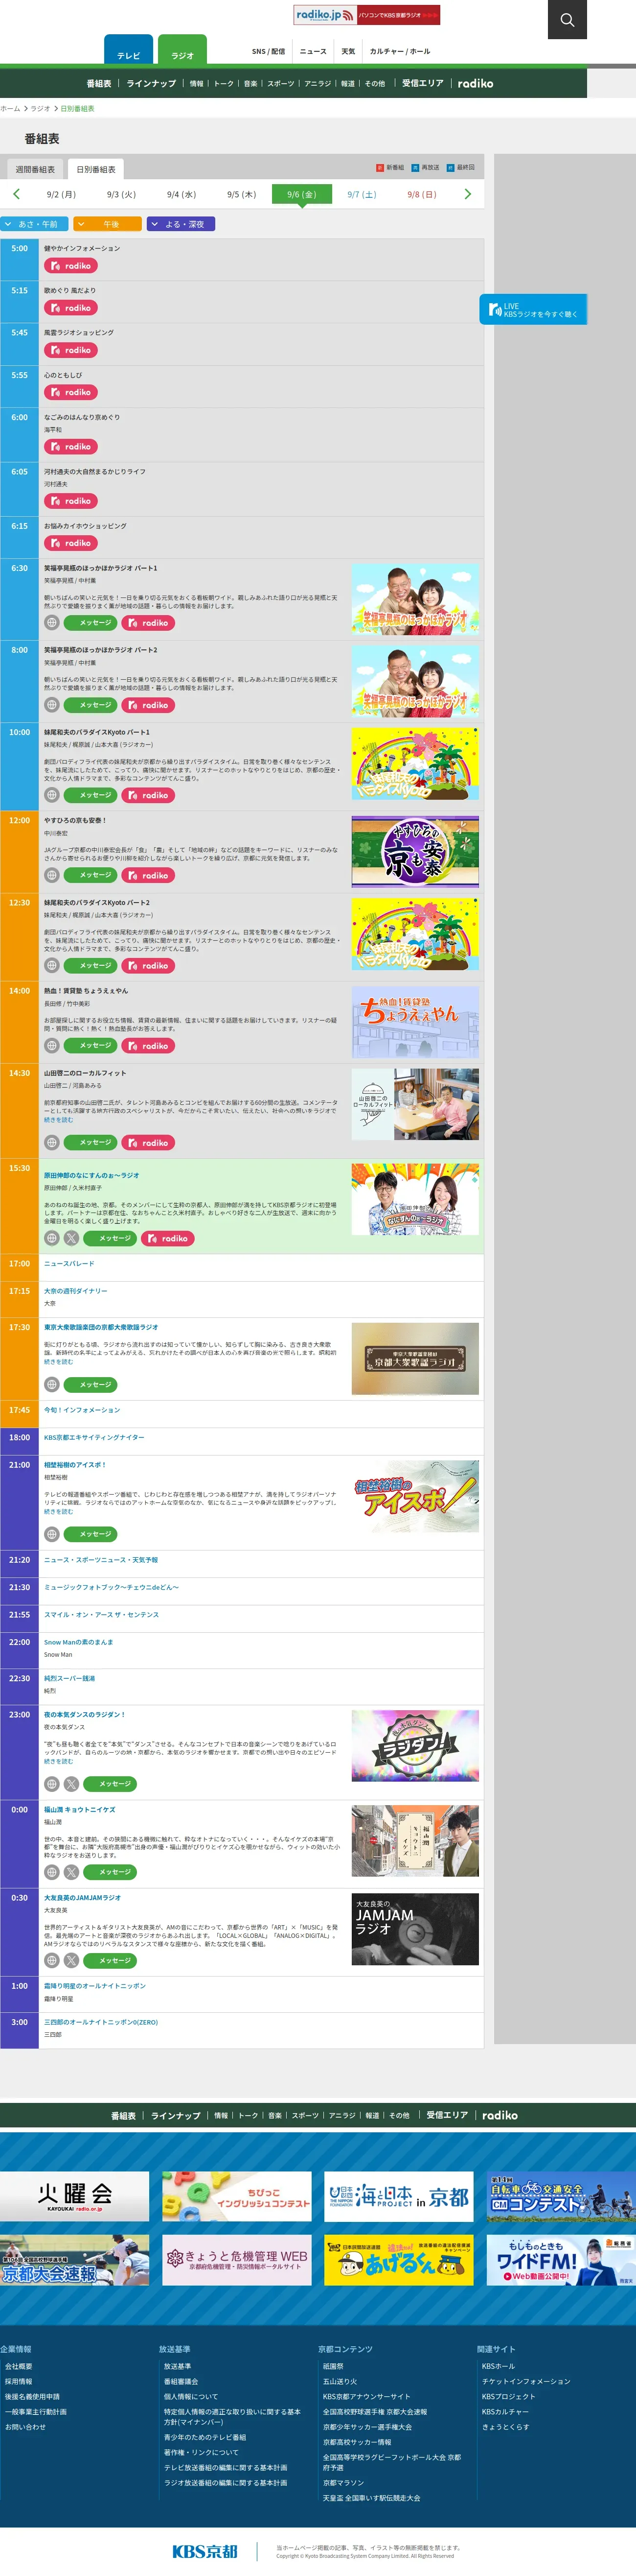636x2576 pixels.
Task: Open website globe icon for 8:00 program
Action: [x=52, y=705]
